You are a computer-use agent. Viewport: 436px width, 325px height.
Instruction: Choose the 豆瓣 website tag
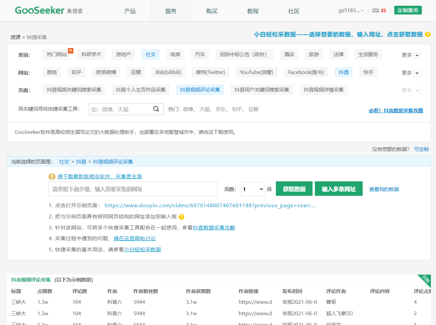point(136,72)
